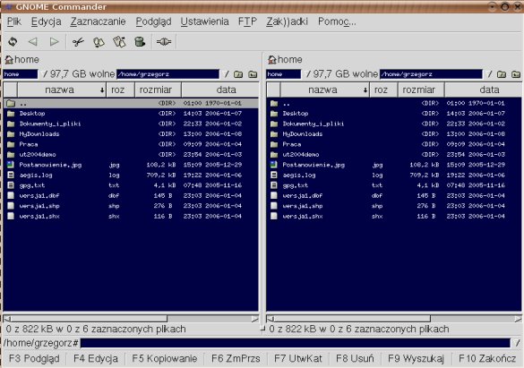This screenshot has width=524, height=368.
Task: Sort right pane by roz column
Action: [383, 90]
